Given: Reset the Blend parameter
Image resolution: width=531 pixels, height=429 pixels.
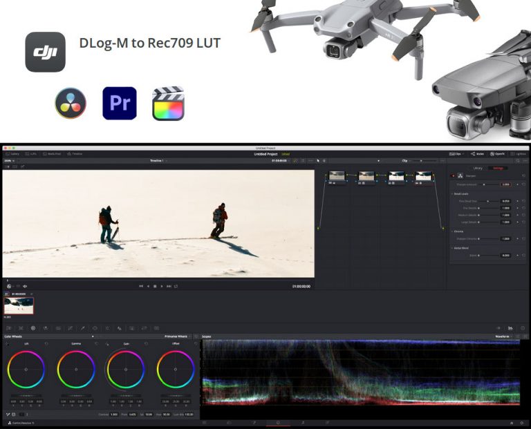Looking at the screenshot, I should tap(523, 256).
